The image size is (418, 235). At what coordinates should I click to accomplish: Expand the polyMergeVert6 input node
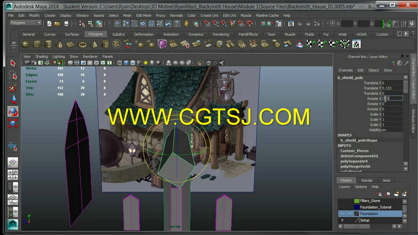point(355,166)
